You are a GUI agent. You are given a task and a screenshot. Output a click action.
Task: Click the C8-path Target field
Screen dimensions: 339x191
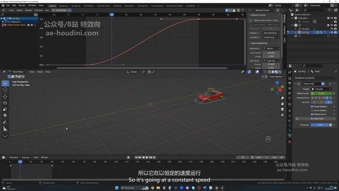(x=322, y=89)
